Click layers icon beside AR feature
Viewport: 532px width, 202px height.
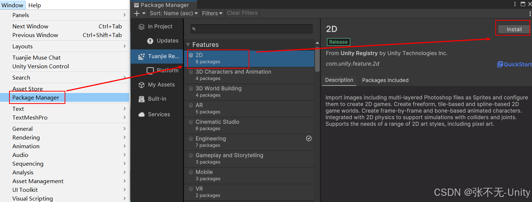(x=191, y=105)
